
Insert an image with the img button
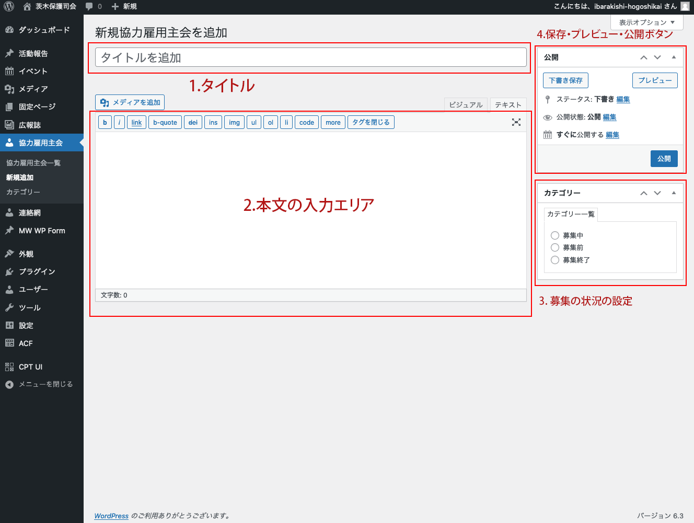[234, 122]
